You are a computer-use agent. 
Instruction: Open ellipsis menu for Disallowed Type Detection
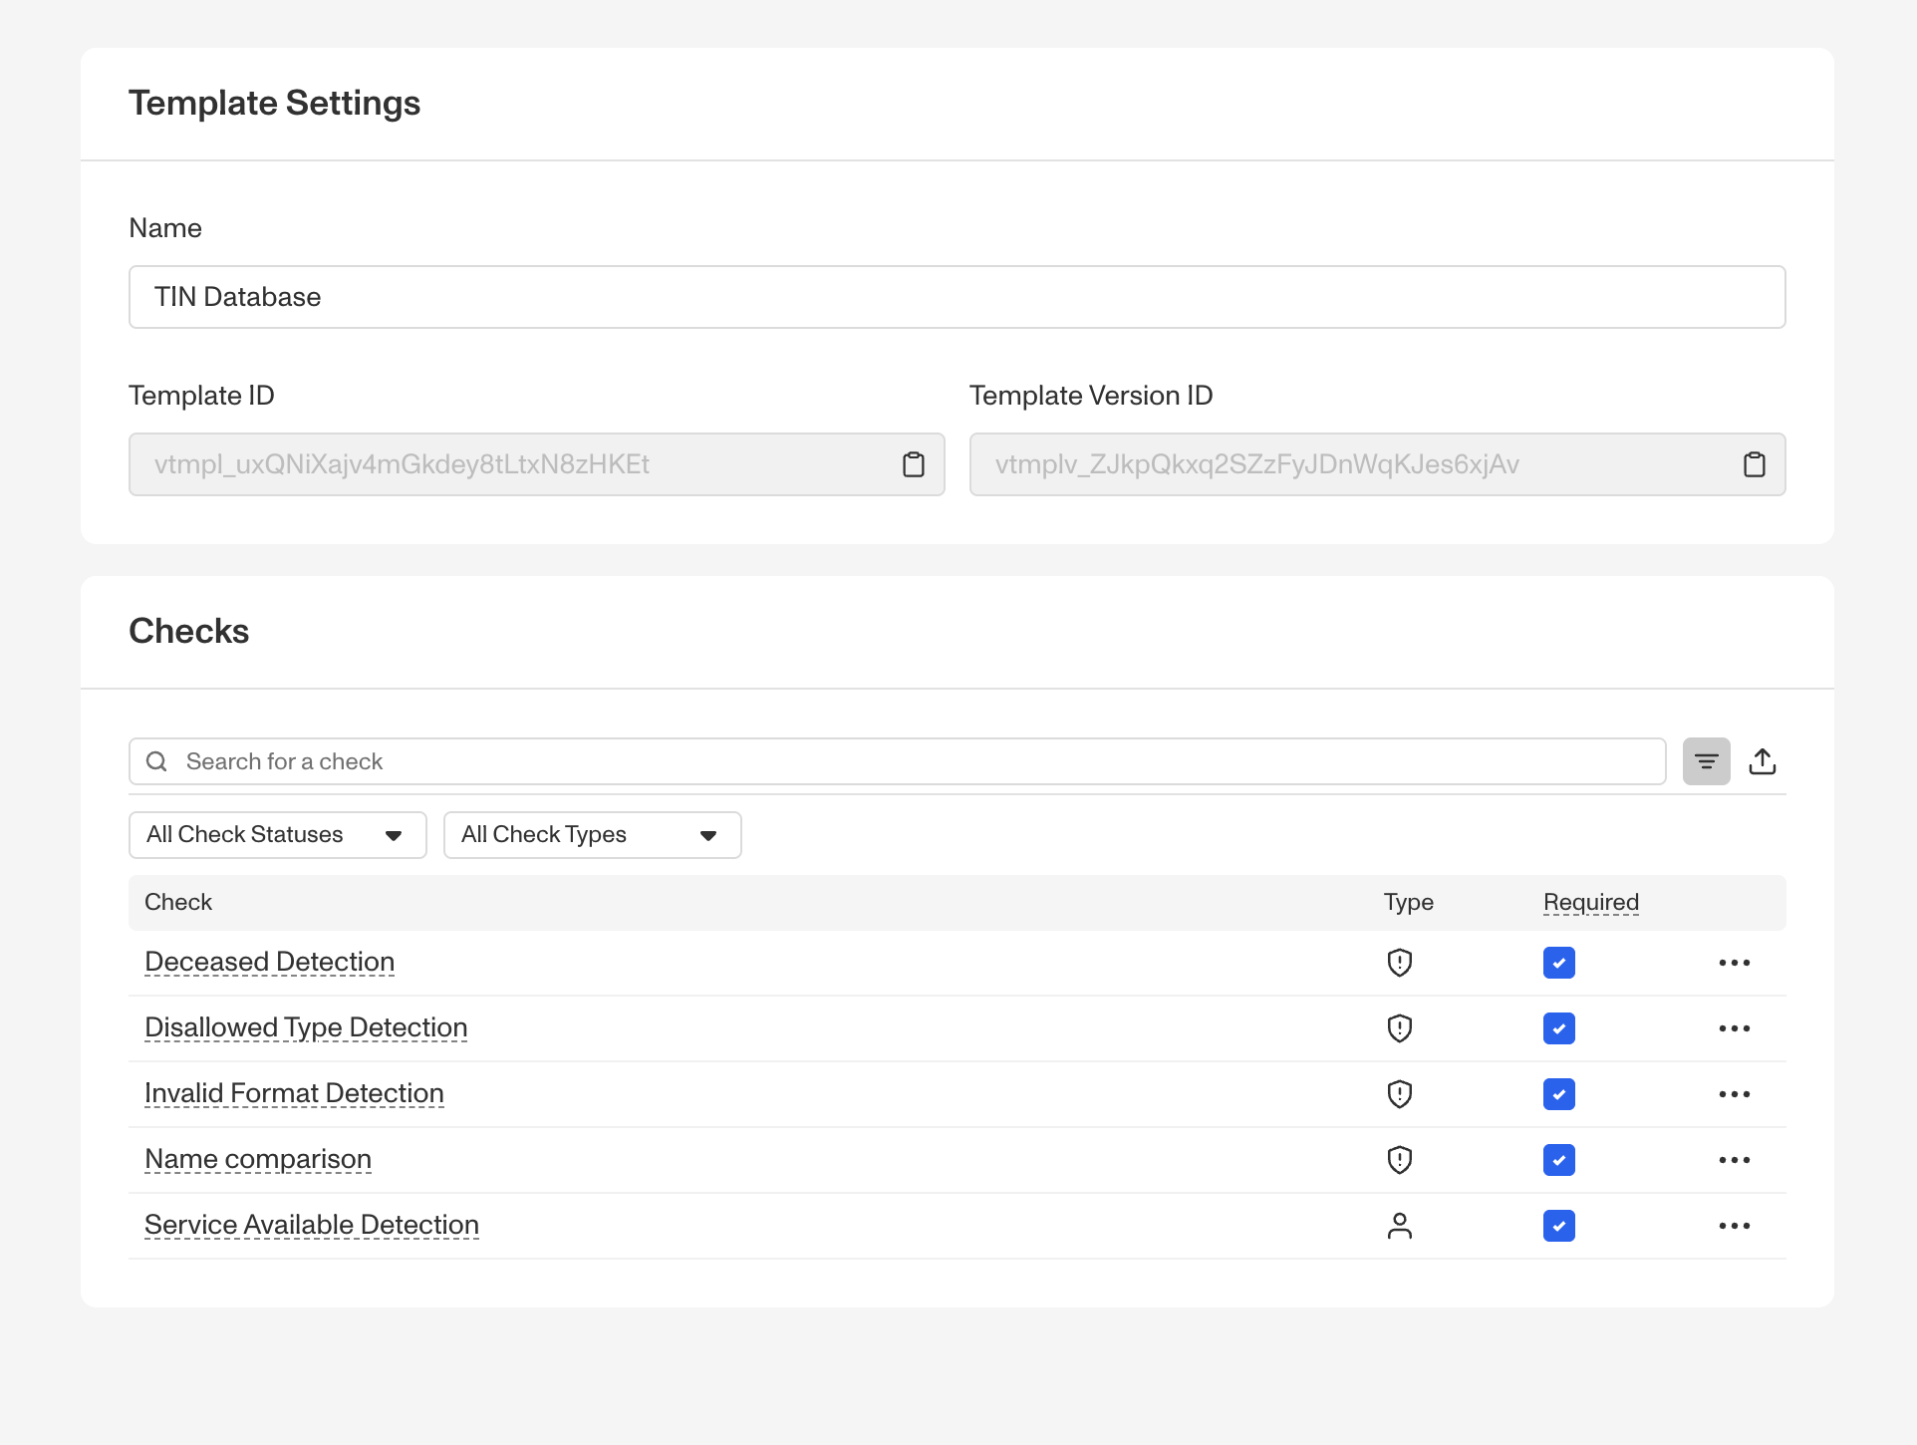click(1734, 1028)
